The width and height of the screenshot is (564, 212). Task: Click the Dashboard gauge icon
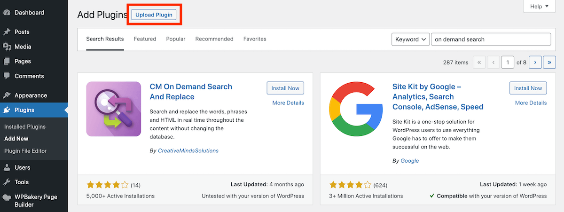point(7,13)
